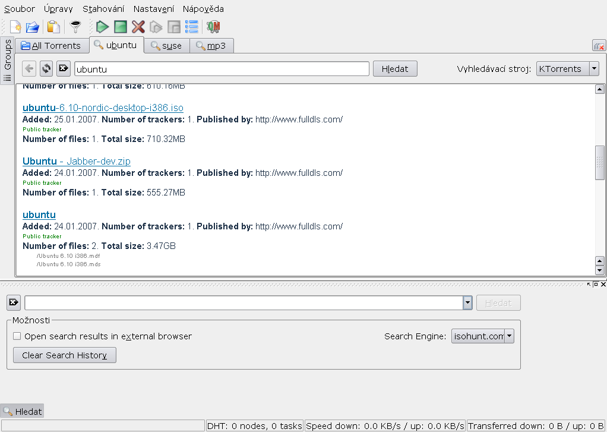Open the Soubor menu
Image resolution: width=607 pixels, height=432 pixels.
pyautogui.click(x=20, y=8)
